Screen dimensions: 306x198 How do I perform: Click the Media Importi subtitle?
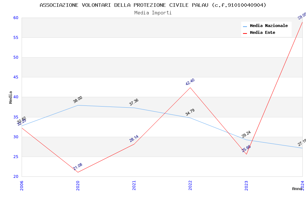[153, 13]
